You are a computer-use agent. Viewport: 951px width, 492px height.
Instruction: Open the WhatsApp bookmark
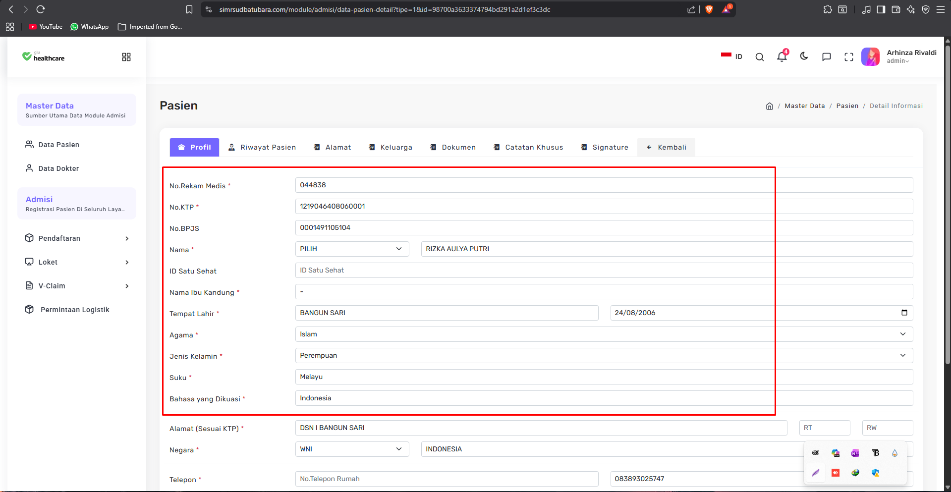coord(90,27)
